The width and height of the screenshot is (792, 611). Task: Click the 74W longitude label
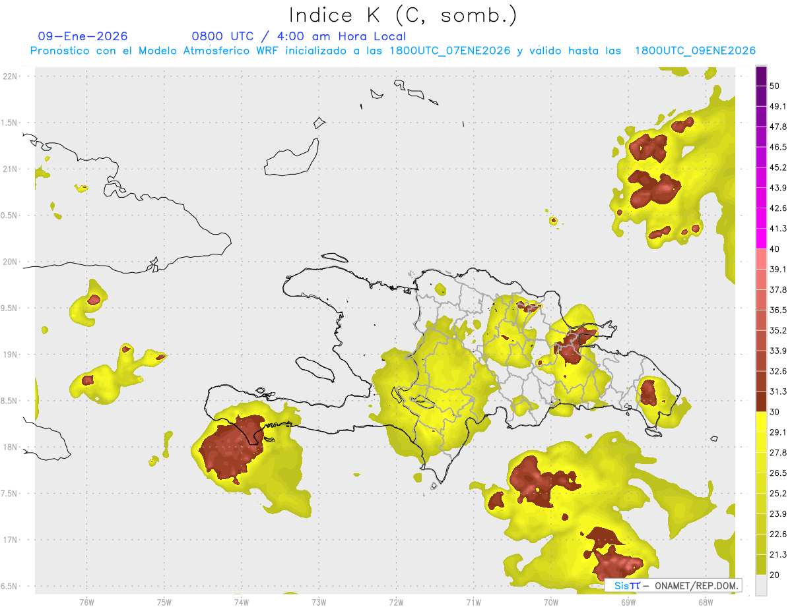pyautogui.click(x=241, y=602)
